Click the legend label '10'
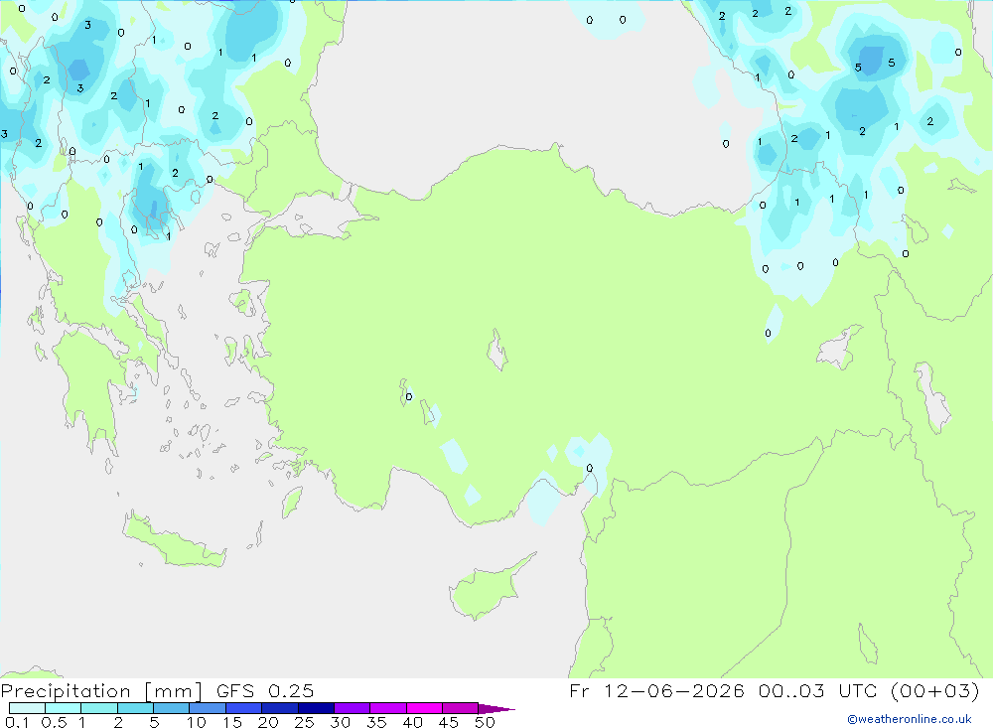The width and height of the screenshot is (993, 728). coord(197,722)
